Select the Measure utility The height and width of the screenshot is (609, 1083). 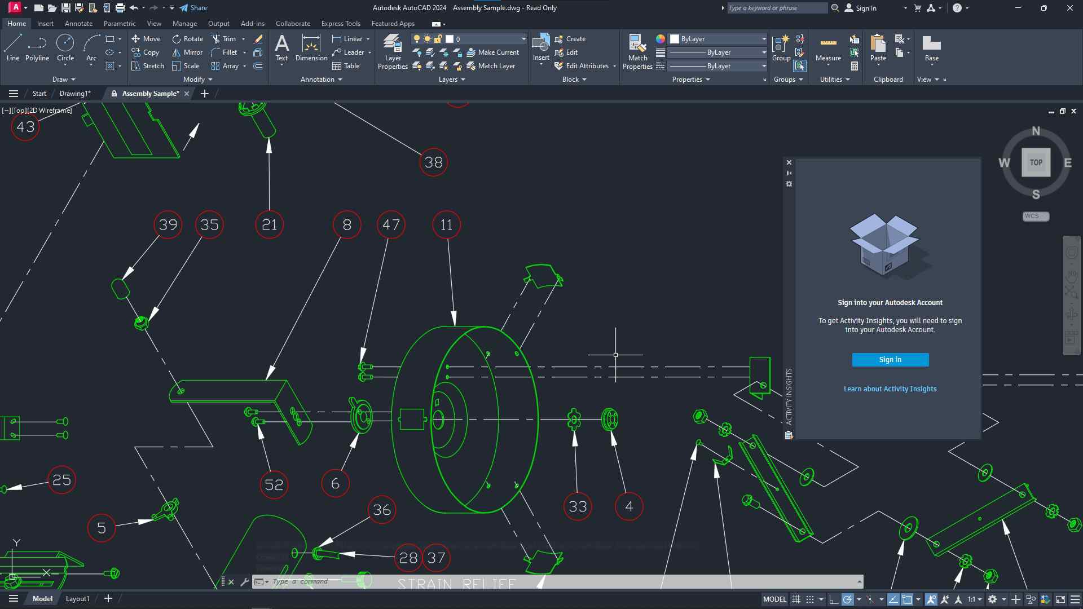tap(828, 48)
